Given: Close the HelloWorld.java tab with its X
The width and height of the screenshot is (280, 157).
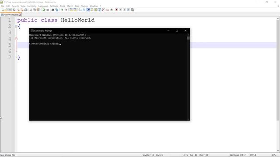Looking at the screenshot, I should (20, 15).
